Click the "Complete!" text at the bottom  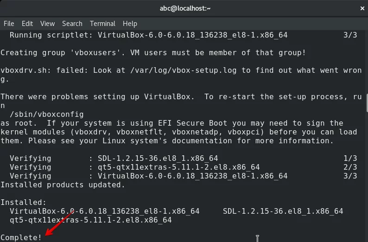[21, 237]
